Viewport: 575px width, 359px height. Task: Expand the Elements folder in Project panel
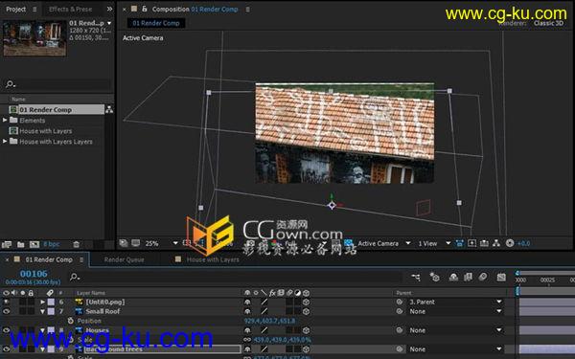pyautogui.click(x=5, y=121)
